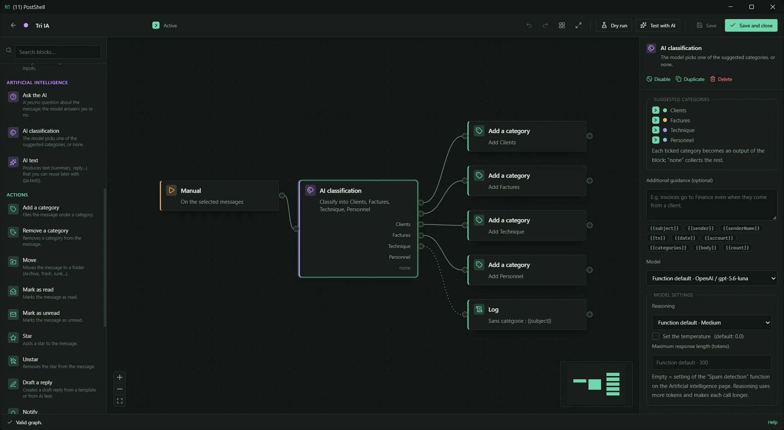The image size is (784, 430).
Task: Click the Search blocks input field
Action: tap(58, 52)
